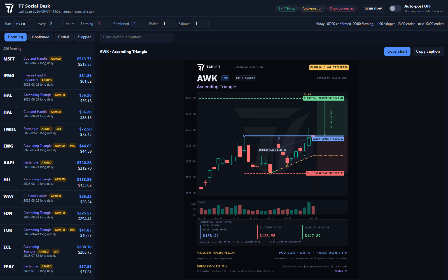Click the WK badge on the TMHC row
The height and width of the screenshot is (280, 448).
(59, 129)
